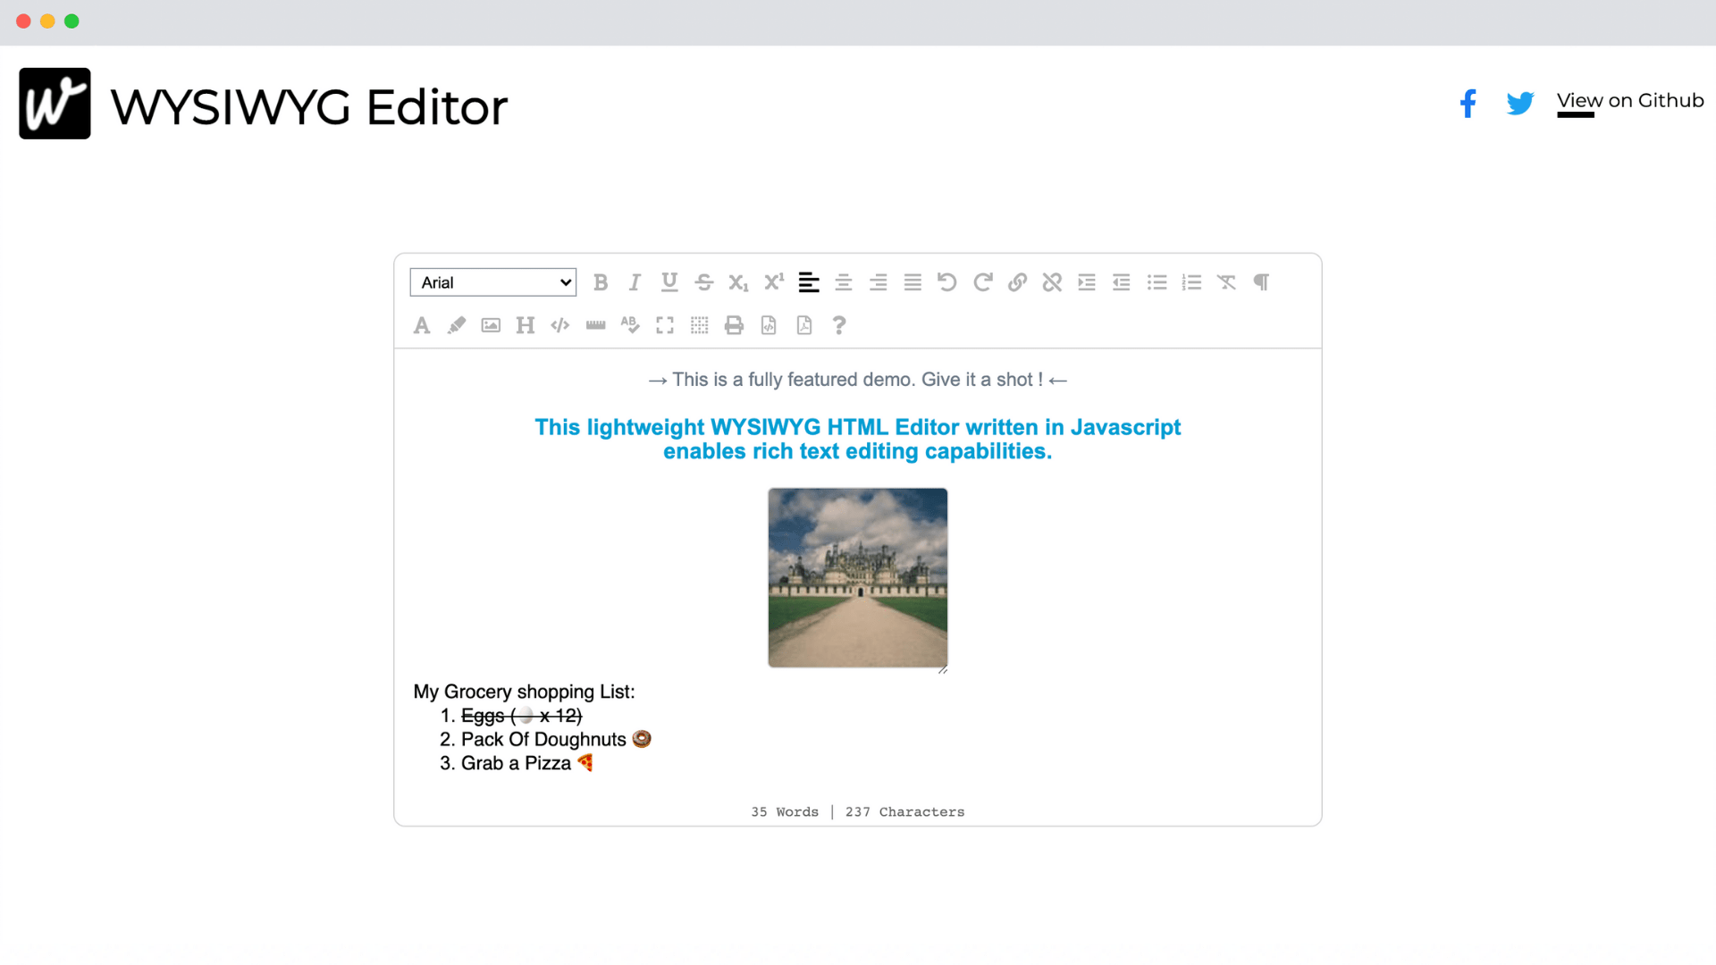Open the Arial font family dropdown

(x=492, y=282)
